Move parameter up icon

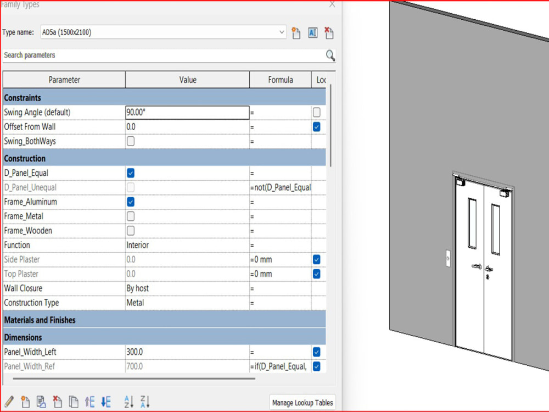[x=89, y=402]
